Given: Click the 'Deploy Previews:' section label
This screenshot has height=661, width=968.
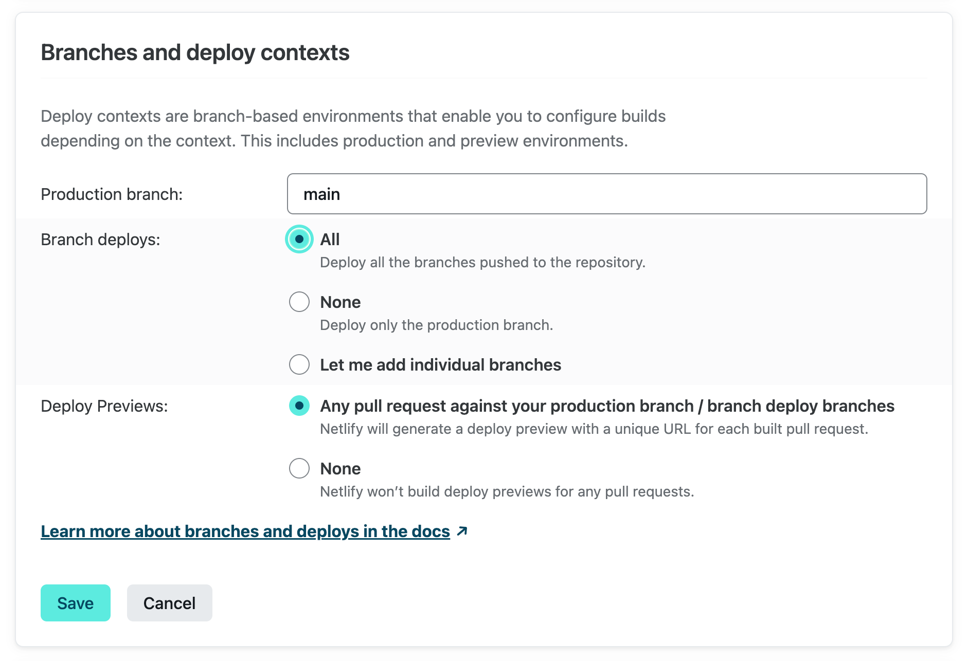Looking at the screenshot, I should pyautogui.click(x=104, y=406).
